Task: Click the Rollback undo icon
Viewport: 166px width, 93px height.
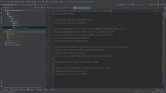Action: [x=155, y=5]
